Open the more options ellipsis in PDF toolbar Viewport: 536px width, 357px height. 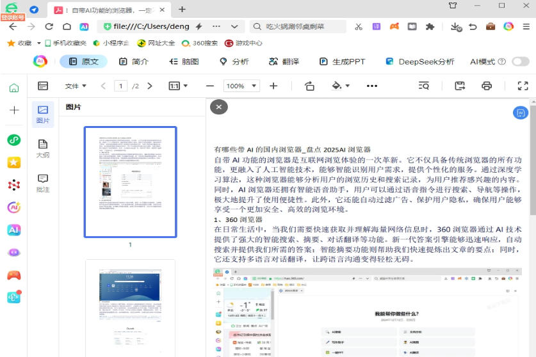[x=372, y=86]
